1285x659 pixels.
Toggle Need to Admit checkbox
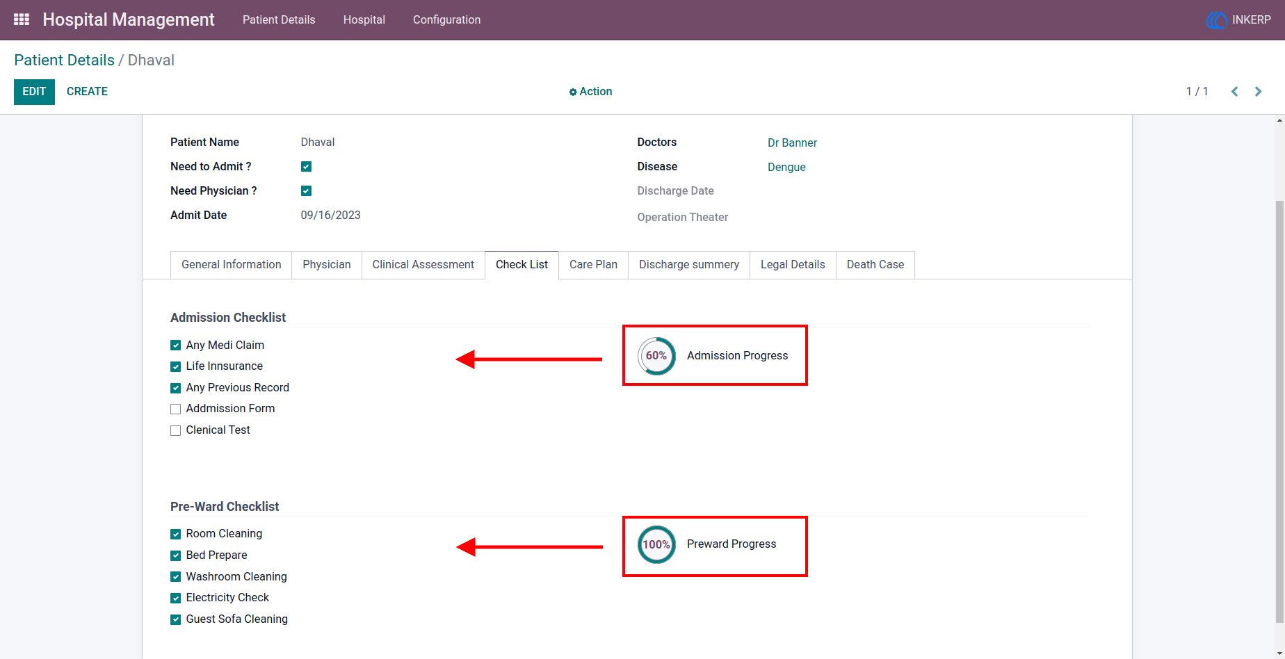(x=306, y=167)
